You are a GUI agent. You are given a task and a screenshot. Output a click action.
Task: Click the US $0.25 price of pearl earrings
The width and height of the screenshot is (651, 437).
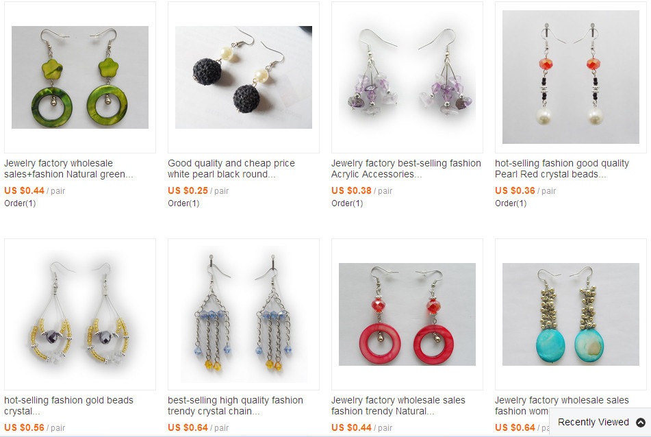(188, 190)
